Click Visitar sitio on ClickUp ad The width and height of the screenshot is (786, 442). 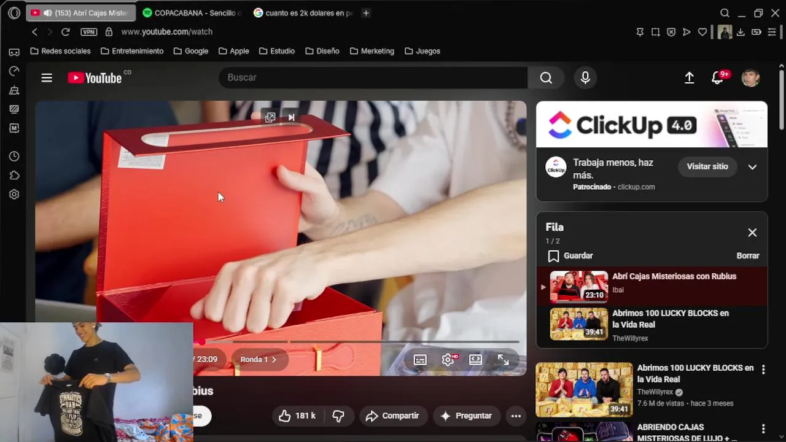(707, 166)
